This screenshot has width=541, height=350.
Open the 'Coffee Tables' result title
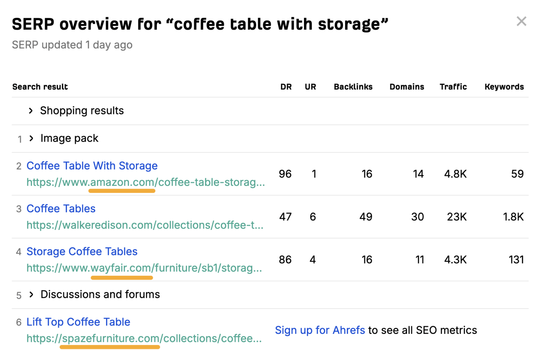(x=61, y=209)
